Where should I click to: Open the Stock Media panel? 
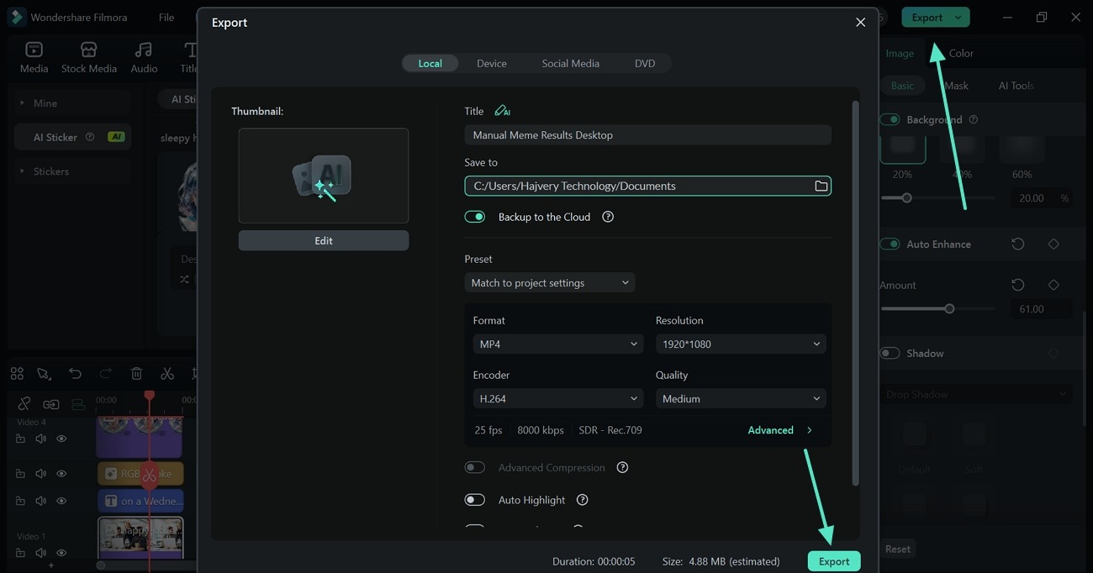(88, 57)
